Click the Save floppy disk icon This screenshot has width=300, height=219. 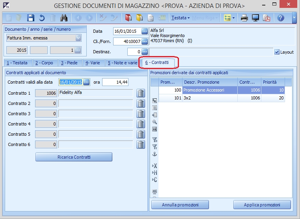pyautogui.click(x=31, y=18)
